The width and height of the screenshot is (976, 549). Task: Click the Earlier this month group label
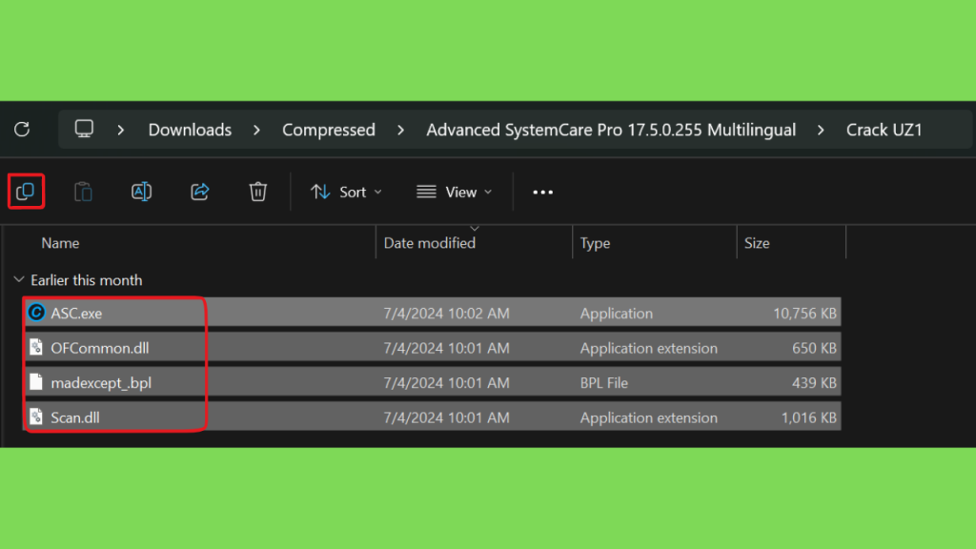[87, 280]
